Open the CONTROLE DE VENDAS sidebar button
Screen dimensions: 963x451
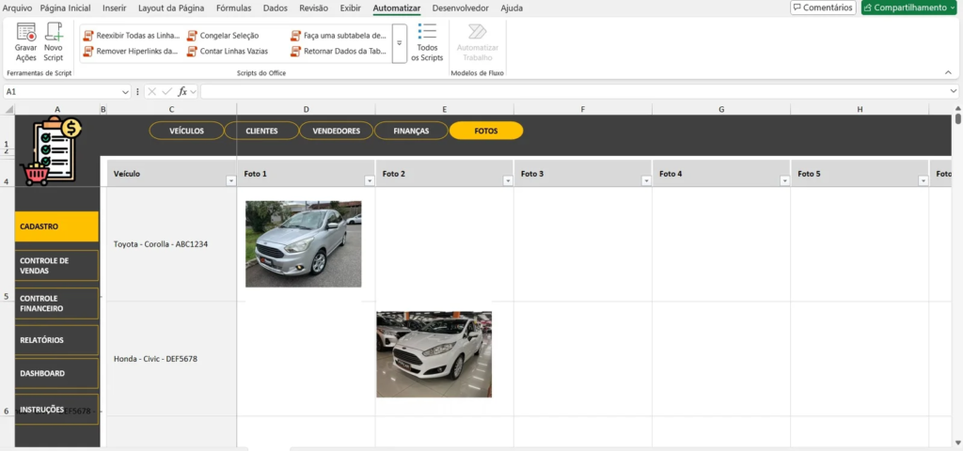(x=57, y=265)
